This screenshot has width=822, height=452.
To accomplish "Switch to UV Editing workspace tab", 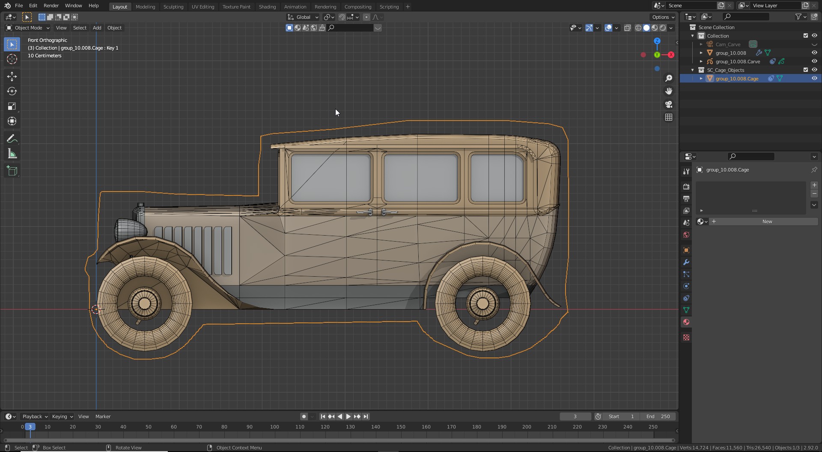I will (203, 6).
